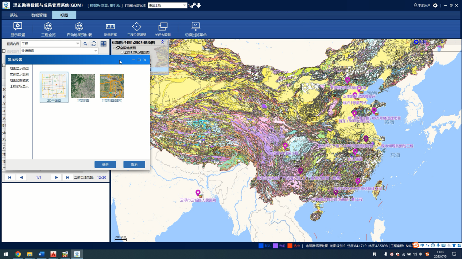Select 测量距离 measure distance tool
The width and height of the screenshot is (462, 259).
click(110, 29)
